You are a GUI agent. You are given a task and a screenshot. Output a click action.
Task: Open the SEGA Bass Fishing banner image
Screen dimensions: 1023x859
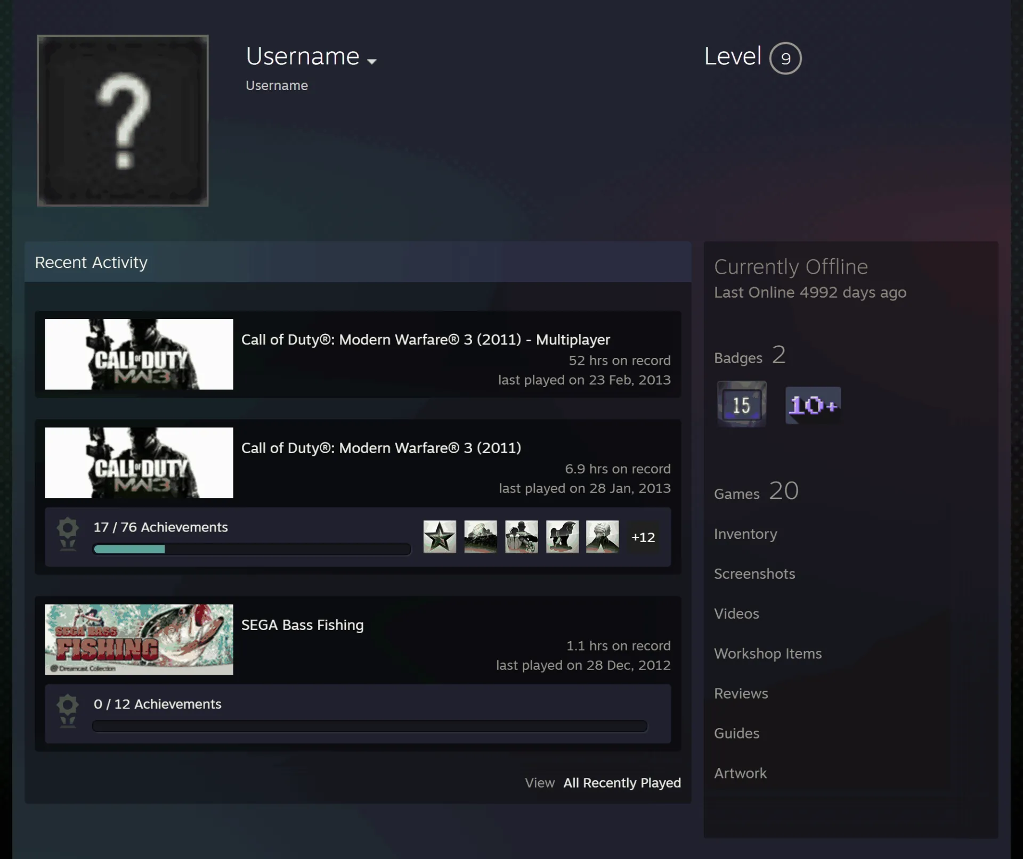(139, 640)
